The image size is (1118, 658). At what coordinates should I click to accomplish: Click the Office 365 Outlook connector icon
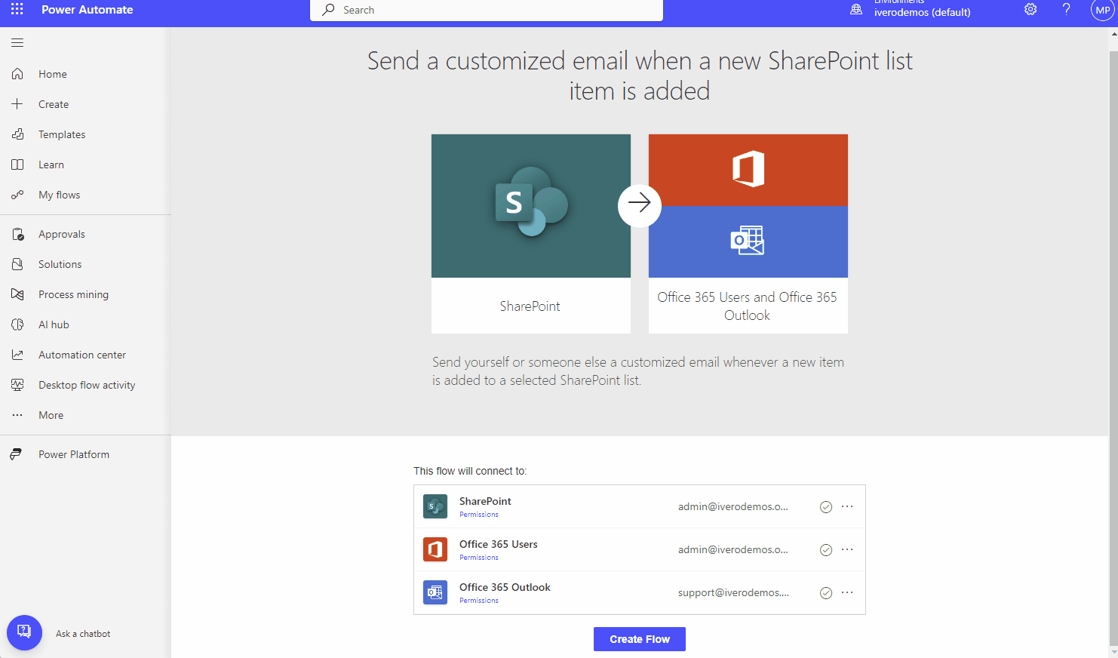point(435,592)
